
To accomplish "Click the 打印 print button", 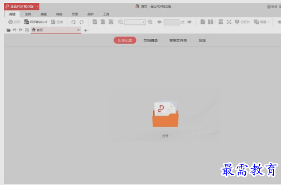I will coord(14,22).
